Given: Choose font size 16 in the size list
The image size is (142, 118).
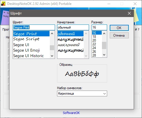Looking at the screenshot, I should [x=97, y=33].
